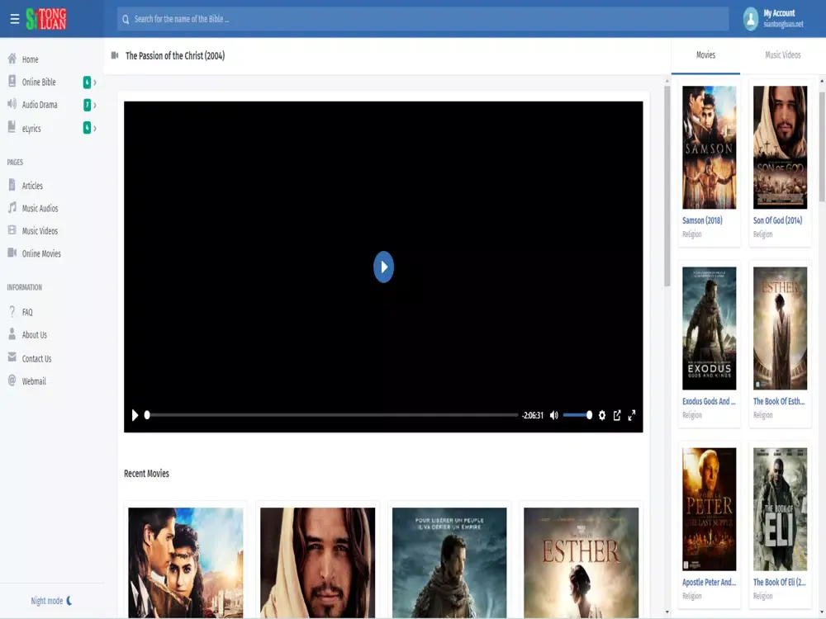Click the Articles document icon
The width and height of the screenshot is (826, 619).
12,185
